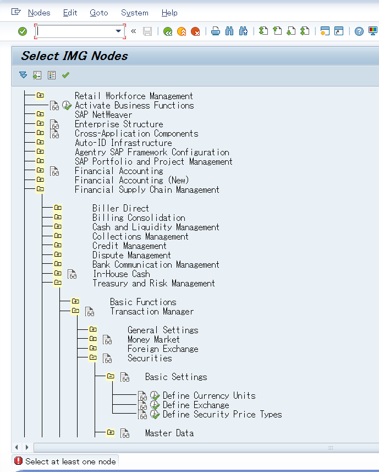This screenshot has width=379, height=472.
Task: Click the blue Help question mark icon
Action: [x=359, y=31]
